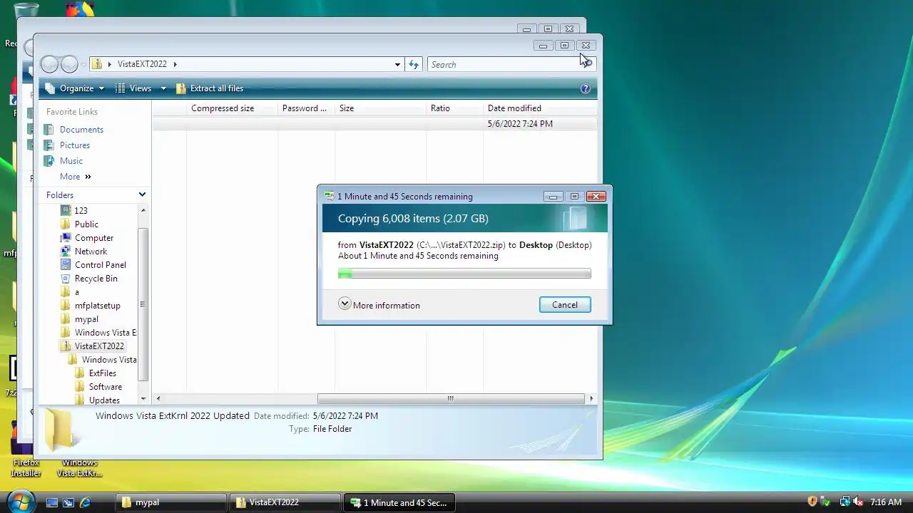
Task: Switch to VistaEXT2022 taskbar button
Action: tap(285, 502)
